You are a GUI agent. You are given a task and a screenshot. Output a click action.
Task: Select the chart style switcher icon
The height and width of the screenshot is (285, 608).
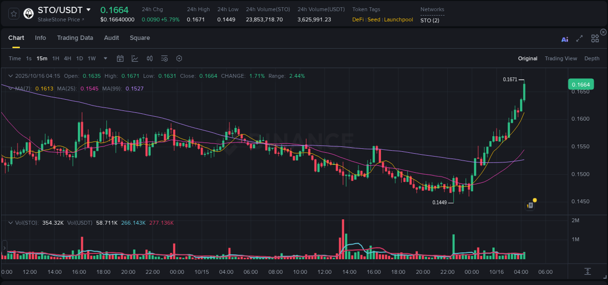pos(134,58)
